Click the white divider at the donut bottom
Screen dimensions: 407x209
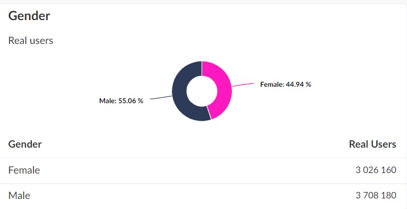[x=209, y=113]
